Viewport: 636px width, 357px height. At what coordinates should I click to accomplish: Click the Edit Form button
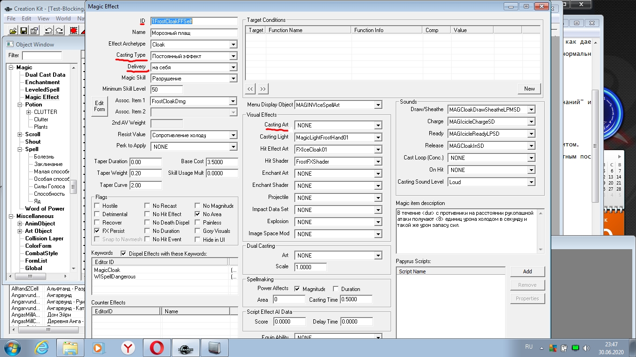click(99, 106)
